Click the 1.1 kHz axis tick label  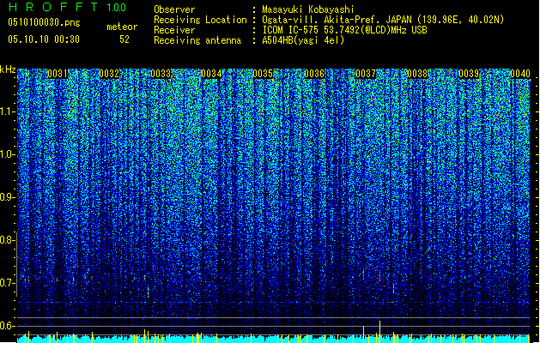click(8, 111)
